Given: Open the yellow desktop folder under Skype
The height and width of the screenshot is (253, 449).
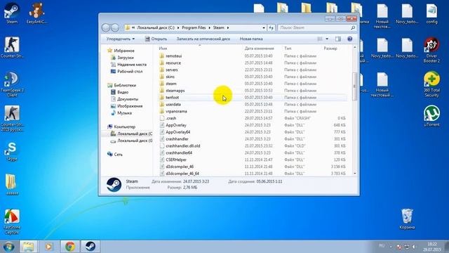Looking at the screenshot, I should click(11, 184).
